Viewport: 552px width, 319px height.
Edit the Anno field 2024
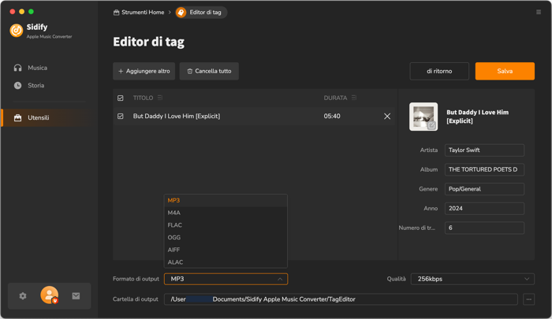[x=484, y=209]
